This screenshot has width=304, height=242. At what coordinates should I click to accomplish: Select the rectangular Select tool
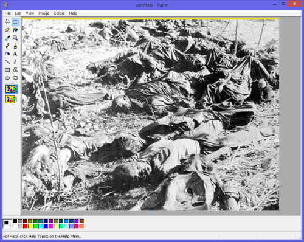[x=15, y=22]
